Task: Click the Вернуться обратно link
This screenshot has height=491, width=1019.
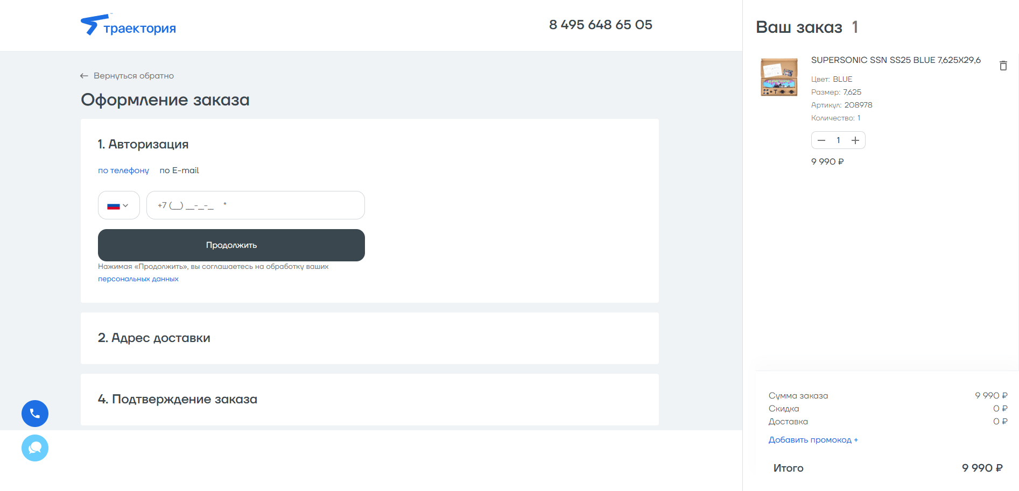Action: [x=133, y=76]
